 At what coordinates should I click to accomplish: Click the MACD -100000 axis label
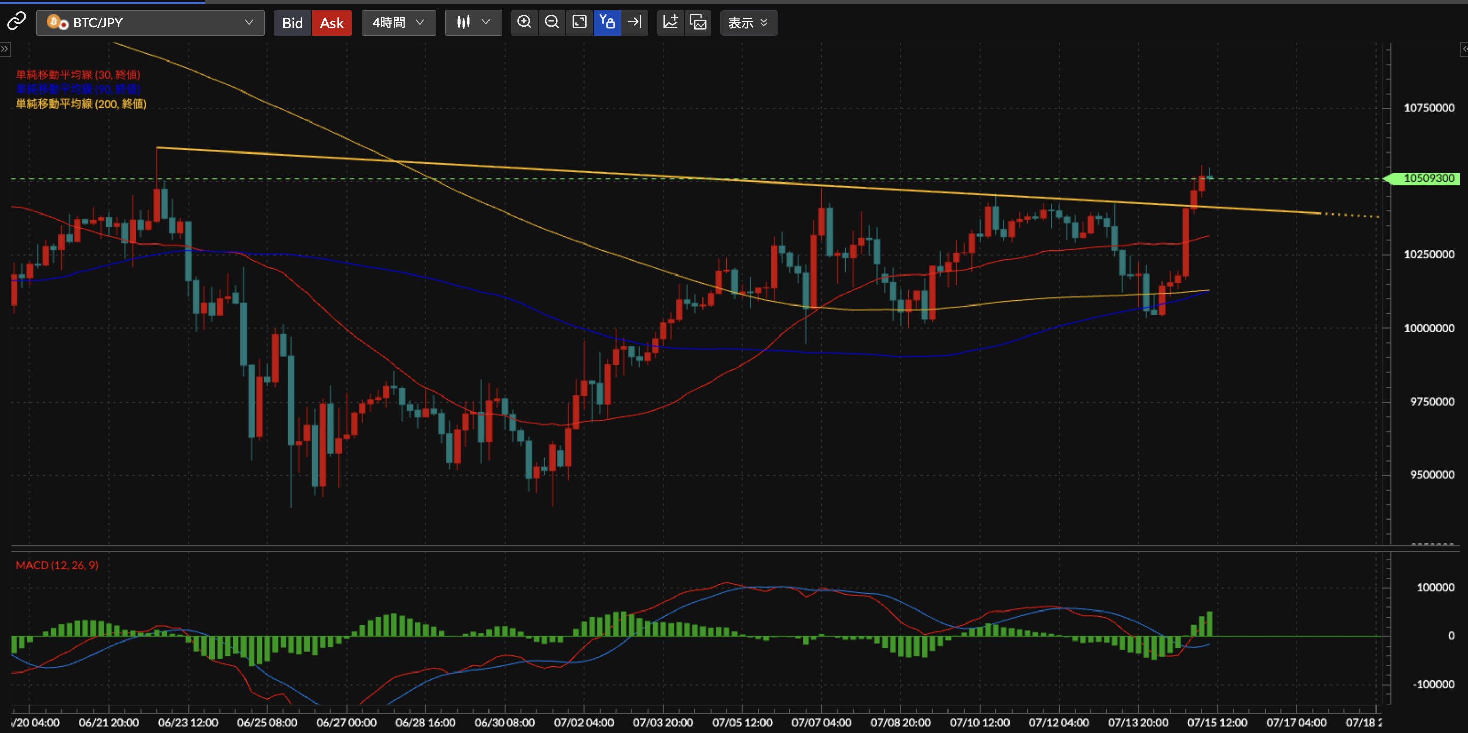pyautogui.click(x=1433, y=684)
